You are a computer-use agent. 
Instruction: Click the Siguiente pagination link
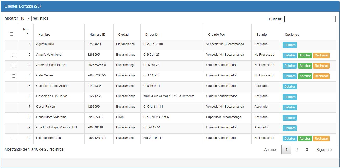(x=324, y=150)
